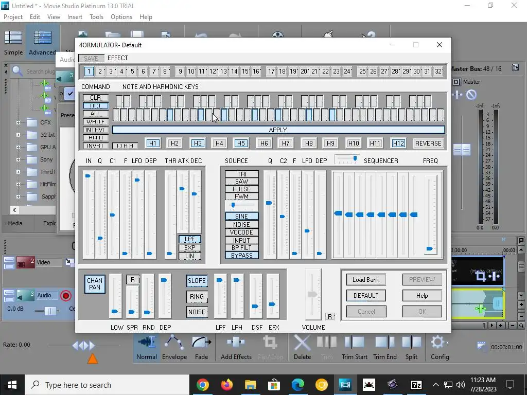This screenshot has height=395, width=527.
Task: Toggle harmonic H12 button
Action: coord(398,143)
